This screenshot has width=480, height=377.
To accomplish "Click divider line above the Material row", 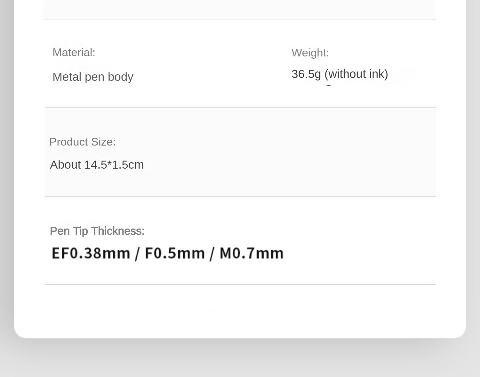I will pyautogui.click(x=240, y=19).
